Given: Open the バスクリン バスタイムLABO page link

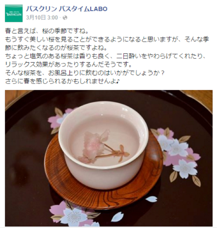Looking at the screenshot, I should pos(67,9).
